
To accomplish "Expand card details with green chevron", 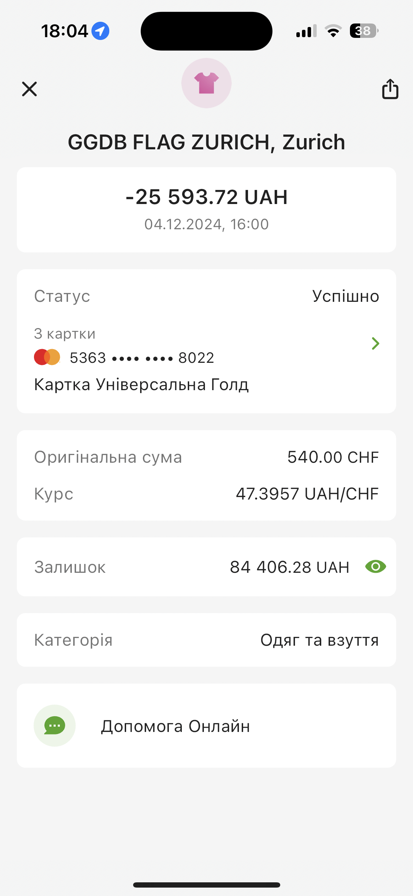I will (x=375, y=344).
